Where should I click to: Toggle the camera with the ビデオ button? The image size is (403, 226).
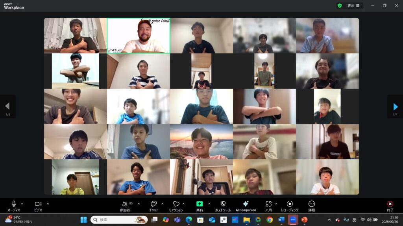click(38, 206)
